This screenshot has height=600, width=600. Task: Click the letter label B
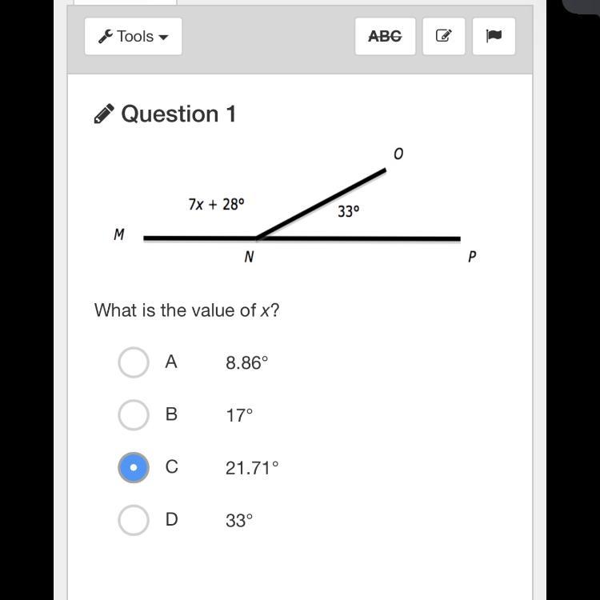(171, 414)
